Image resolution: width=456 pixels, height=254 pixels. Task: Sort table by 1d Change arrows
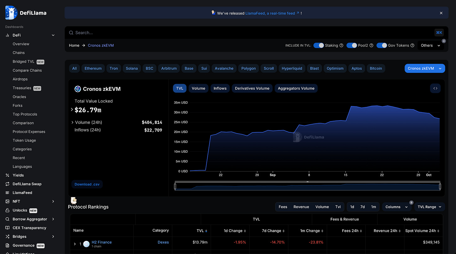[245, 231]
